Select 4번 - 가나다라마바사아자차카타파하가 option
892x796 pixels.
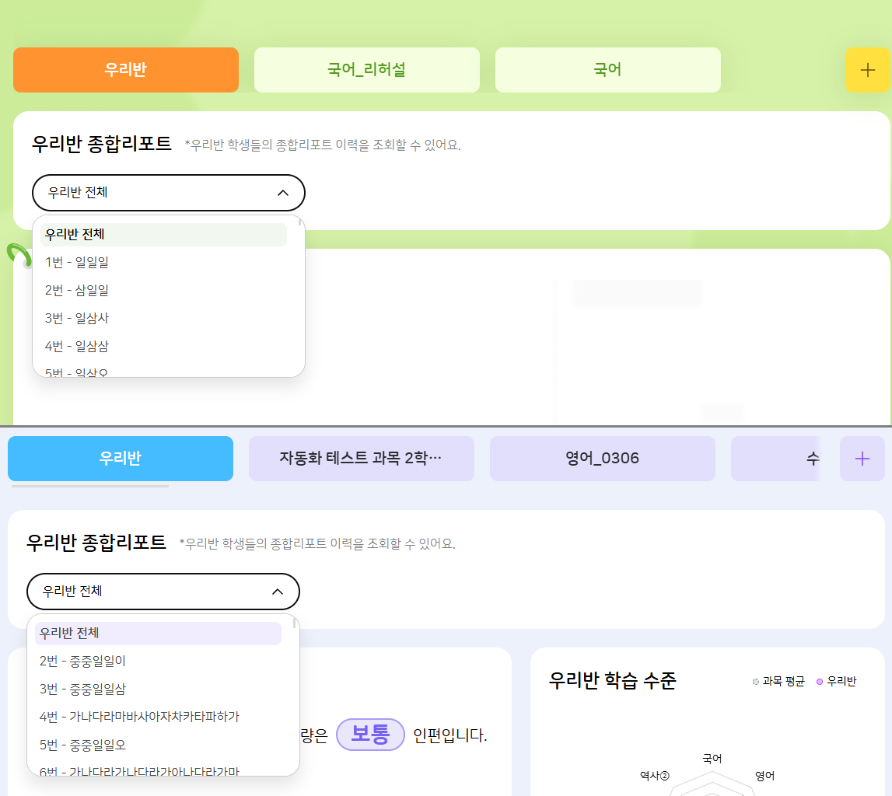(x=139, y=717)
